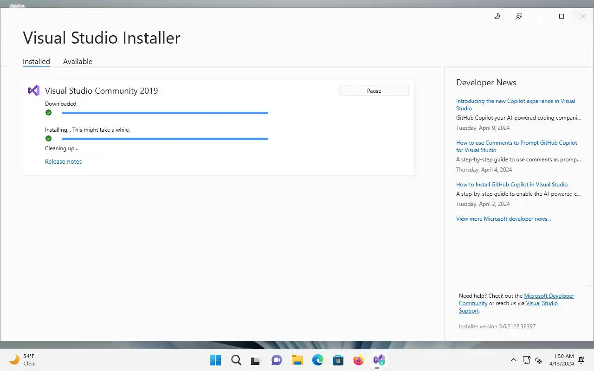The image size is (594, 371).
Task: Click the 'Tuesday, April 9, 2024' date
Action: [x=483, y=128]
